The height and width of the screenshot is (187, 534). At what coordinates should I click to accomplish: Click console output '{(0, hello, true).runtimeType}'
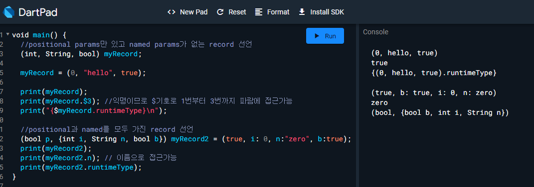[x=434, y=73]
